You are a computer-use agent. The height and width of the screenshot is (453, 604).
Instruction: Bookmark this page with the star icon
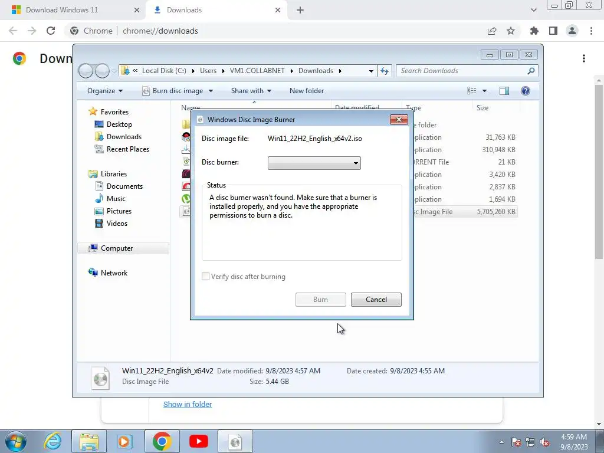[x=511, y=31]
